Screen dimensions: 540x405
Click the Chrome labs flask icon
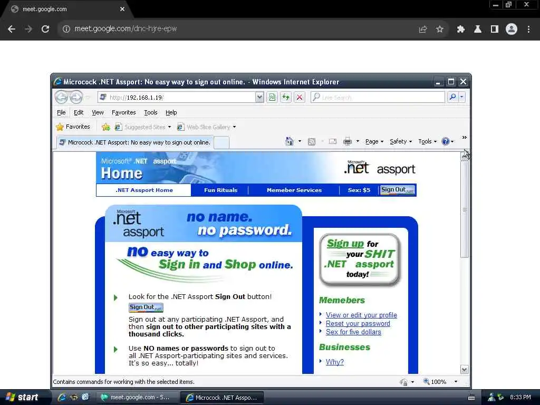pyautogui.click(x=477, y=30)
